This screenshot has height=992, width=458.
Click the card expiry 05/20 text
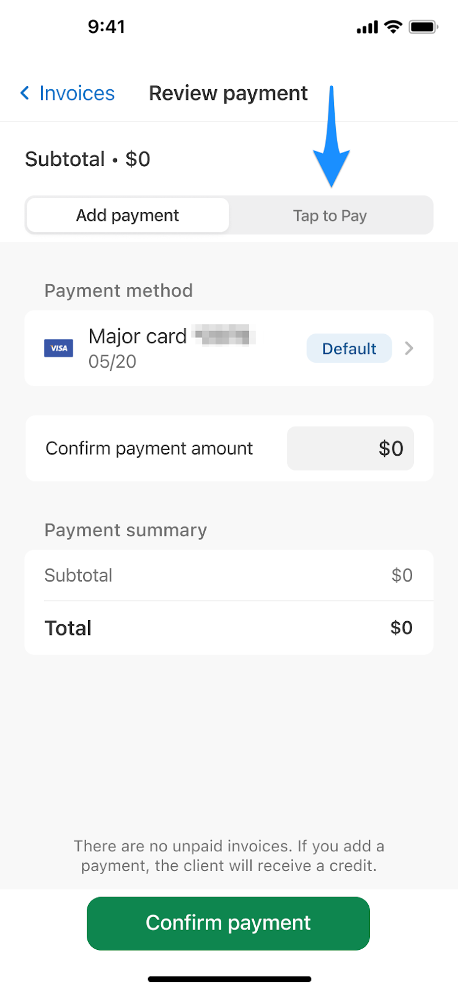click(x=112, y=361)
